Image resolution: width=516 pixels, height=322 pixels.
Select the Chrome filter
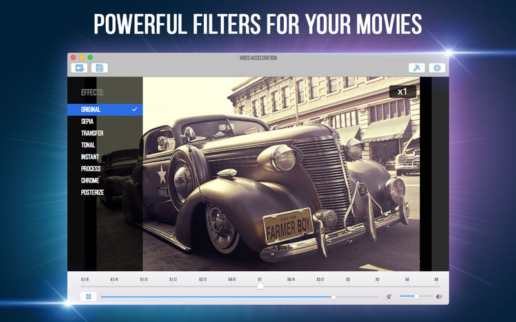(x=90, y=180)
